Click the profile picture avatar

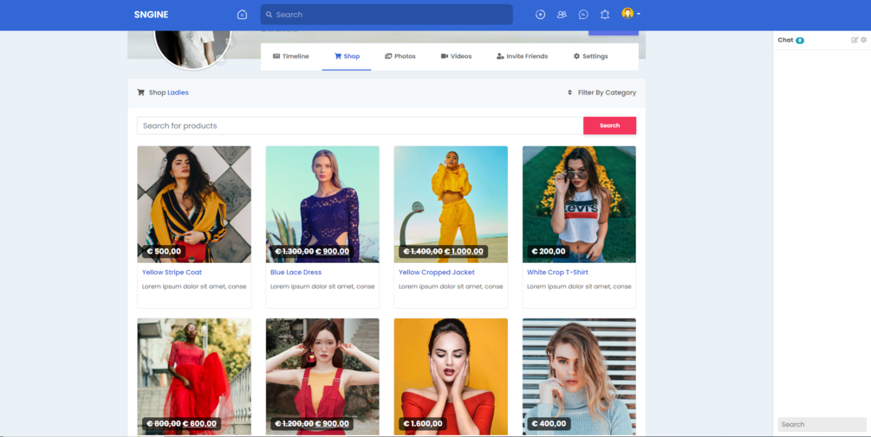pos(192,50)
